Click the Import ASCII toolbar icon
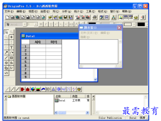The image size is (161, 121). (x=77, y=17)
